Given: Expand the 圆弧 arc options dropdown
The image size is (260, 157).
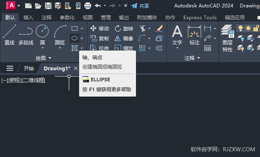Looking at the screenshot, I should click(x=60, y=48).
